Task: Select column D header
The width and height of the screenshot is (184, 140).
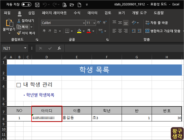Action: tap(47, 57)
